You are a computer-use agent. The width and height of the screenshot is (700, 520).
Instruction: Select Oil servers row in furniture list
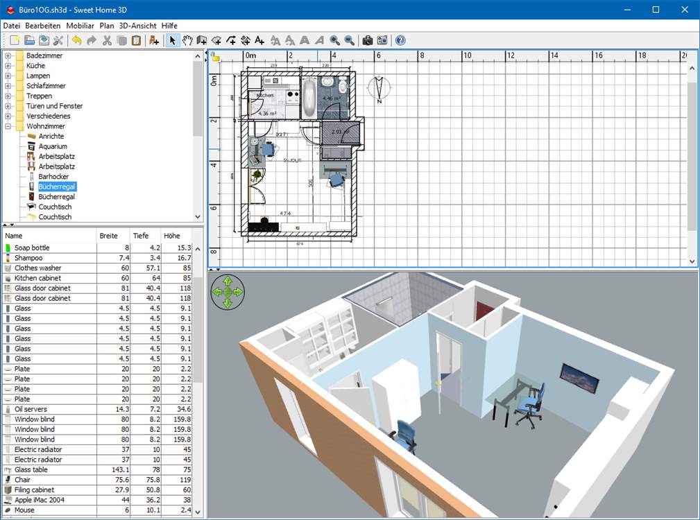[x=98, y=409]
